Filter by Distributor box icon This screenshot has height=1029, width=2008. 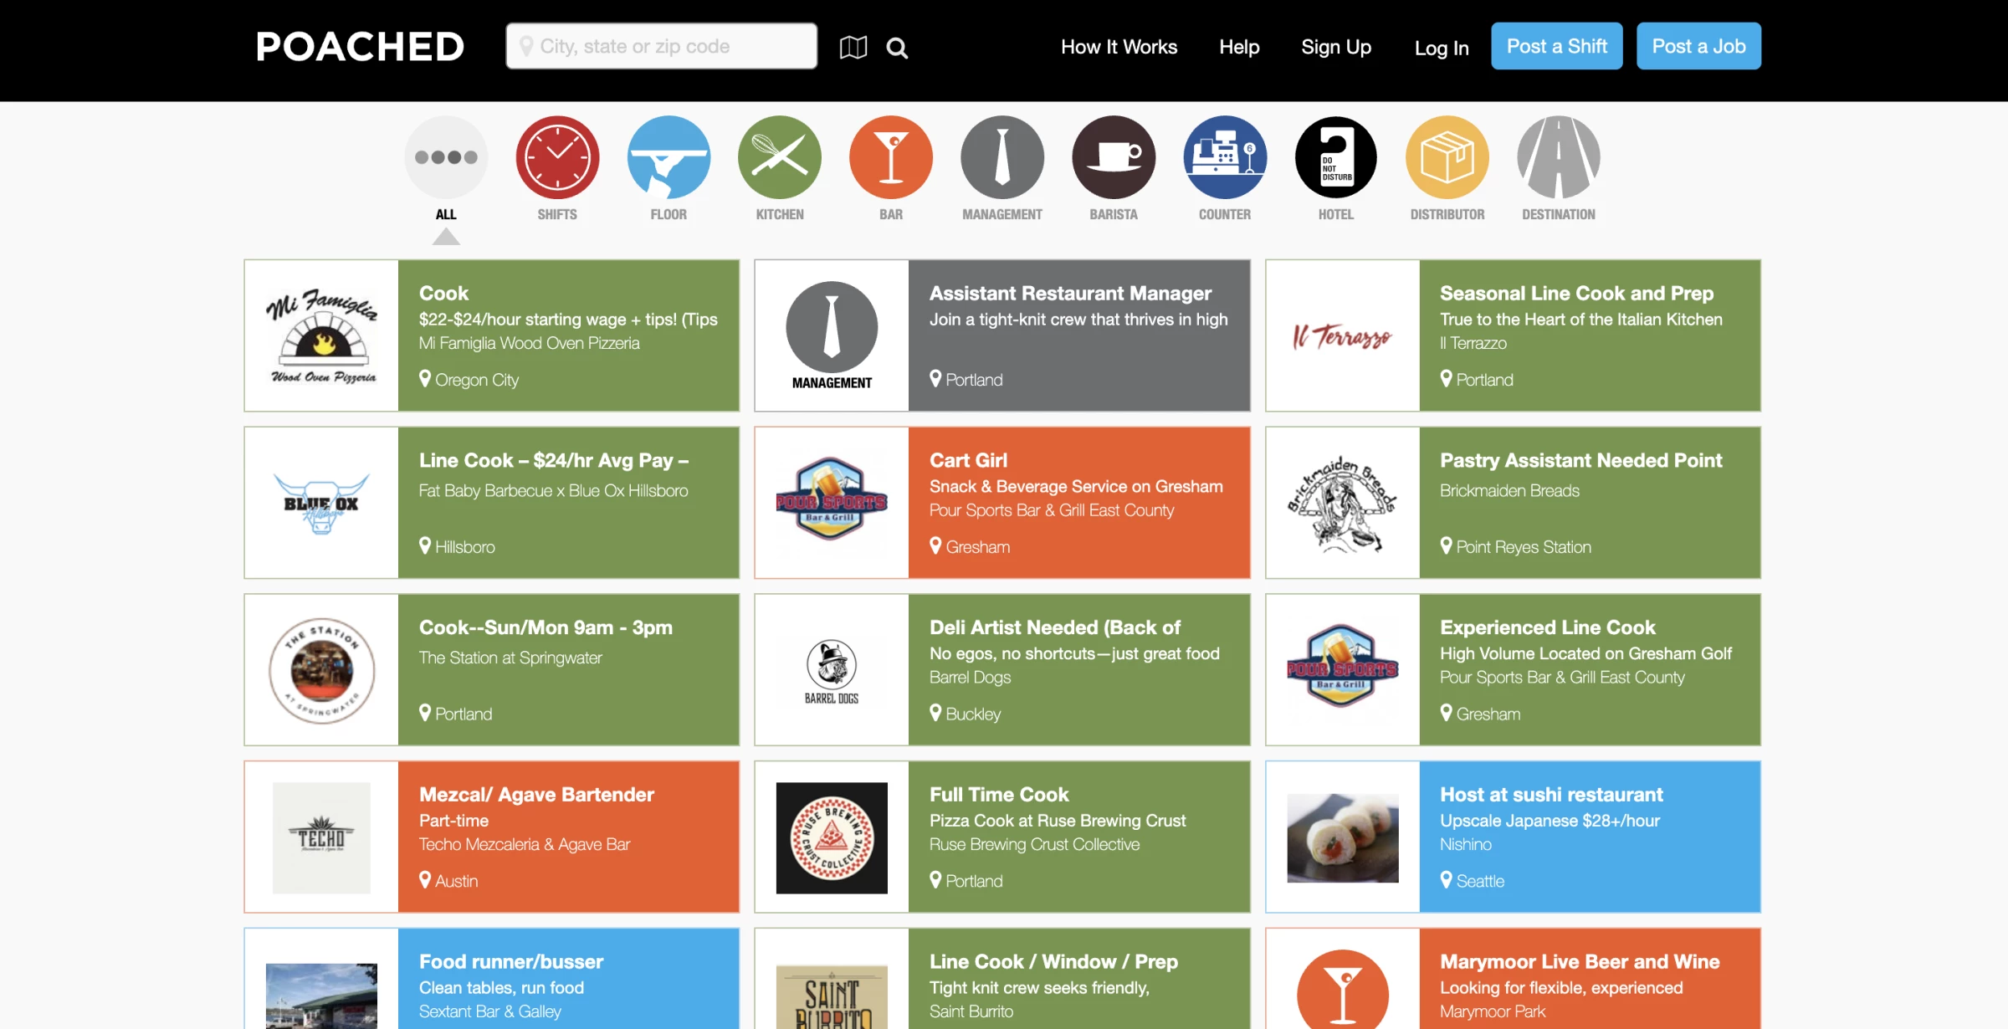coord(1447,157)
